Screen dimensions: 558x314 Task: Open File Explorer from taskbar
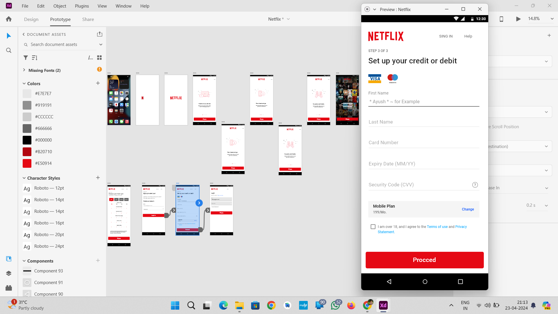click(239, 305)
